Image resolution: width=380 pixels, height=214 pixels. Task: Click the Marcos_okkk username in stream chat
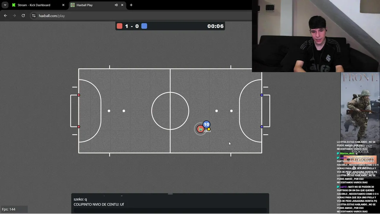pos(347,153)
